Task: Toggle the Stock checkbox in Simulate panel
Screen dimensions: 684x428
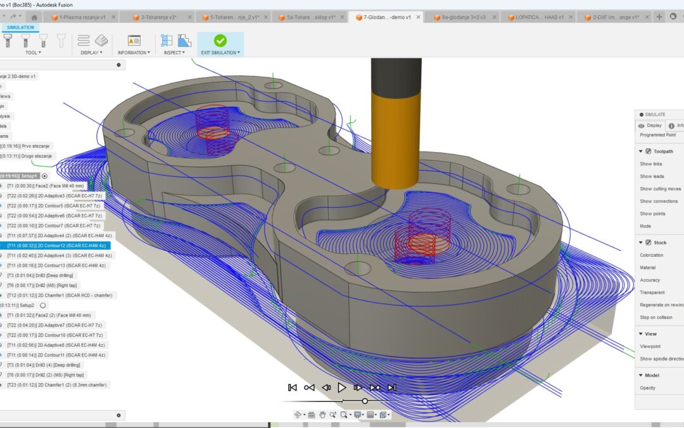Action: pos(648,243)
